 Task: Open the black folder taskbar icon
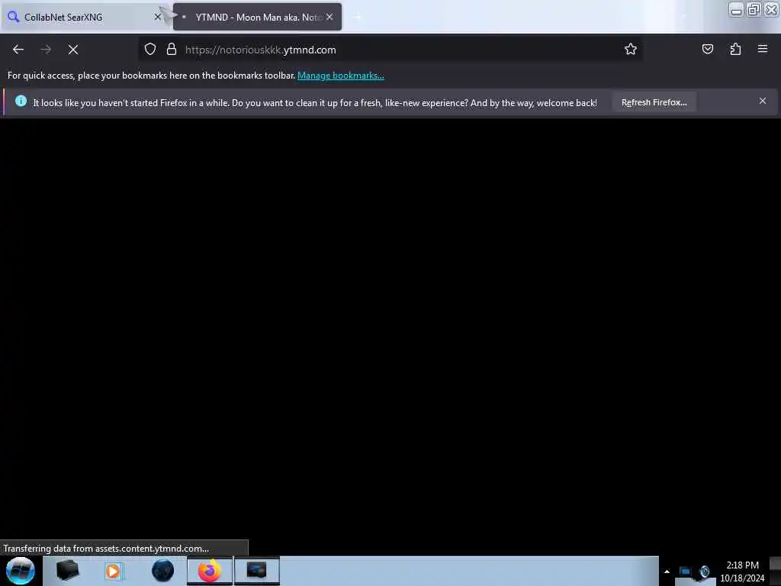(x=68, y=571)
